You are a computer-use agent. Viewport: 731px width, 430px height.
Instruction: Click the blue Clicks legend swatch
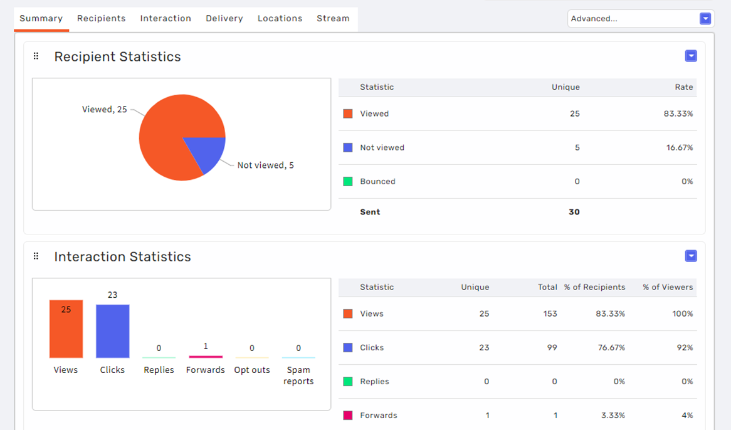(x=348, y=347)
